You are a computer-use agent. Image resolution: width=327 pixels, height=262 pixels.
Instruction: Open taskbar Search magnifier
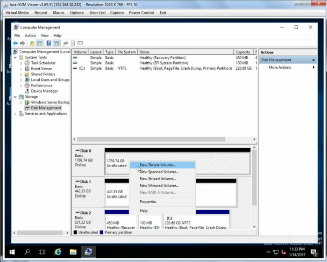point(27,252)
